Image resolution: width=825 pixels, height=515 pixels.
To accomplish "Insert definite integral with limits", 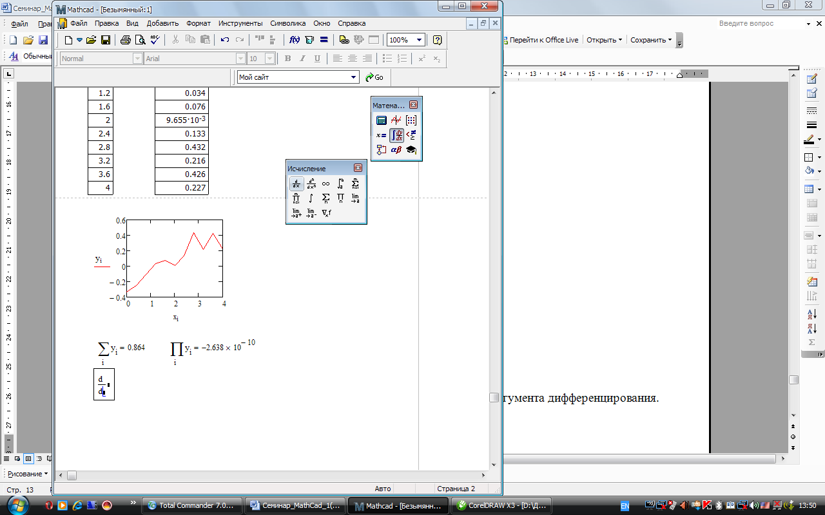I will pos(341,183).
